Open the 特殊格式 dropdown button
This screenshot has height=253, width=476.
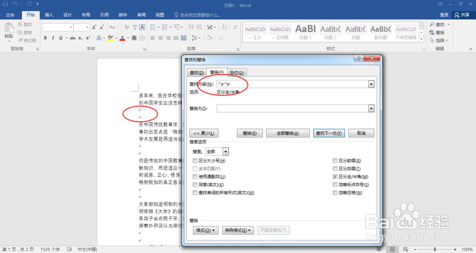click(238, 230)
